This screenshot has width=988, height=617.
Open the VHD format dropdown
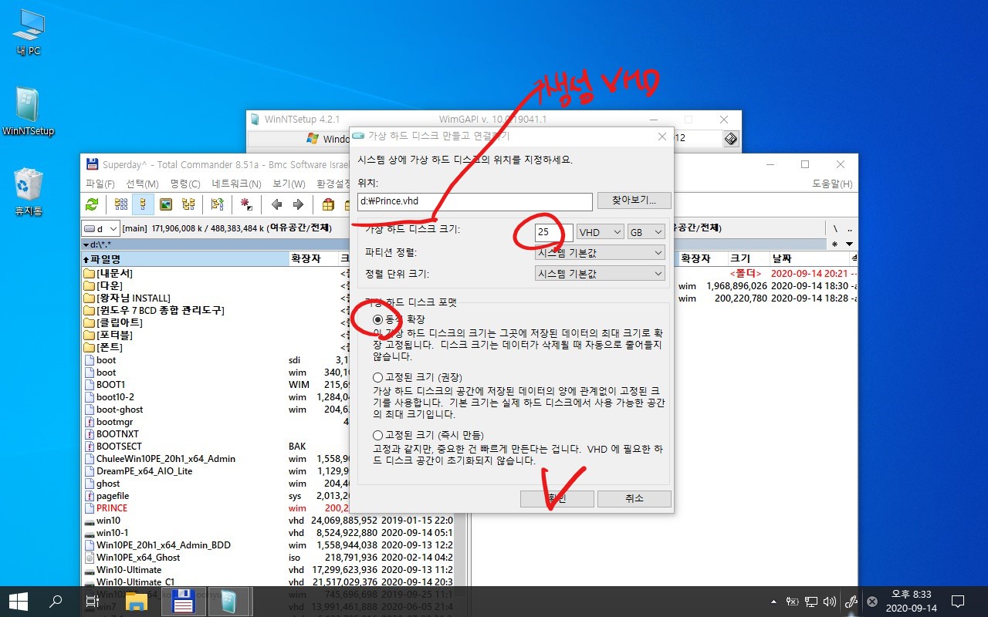click(x=600, y=231)
